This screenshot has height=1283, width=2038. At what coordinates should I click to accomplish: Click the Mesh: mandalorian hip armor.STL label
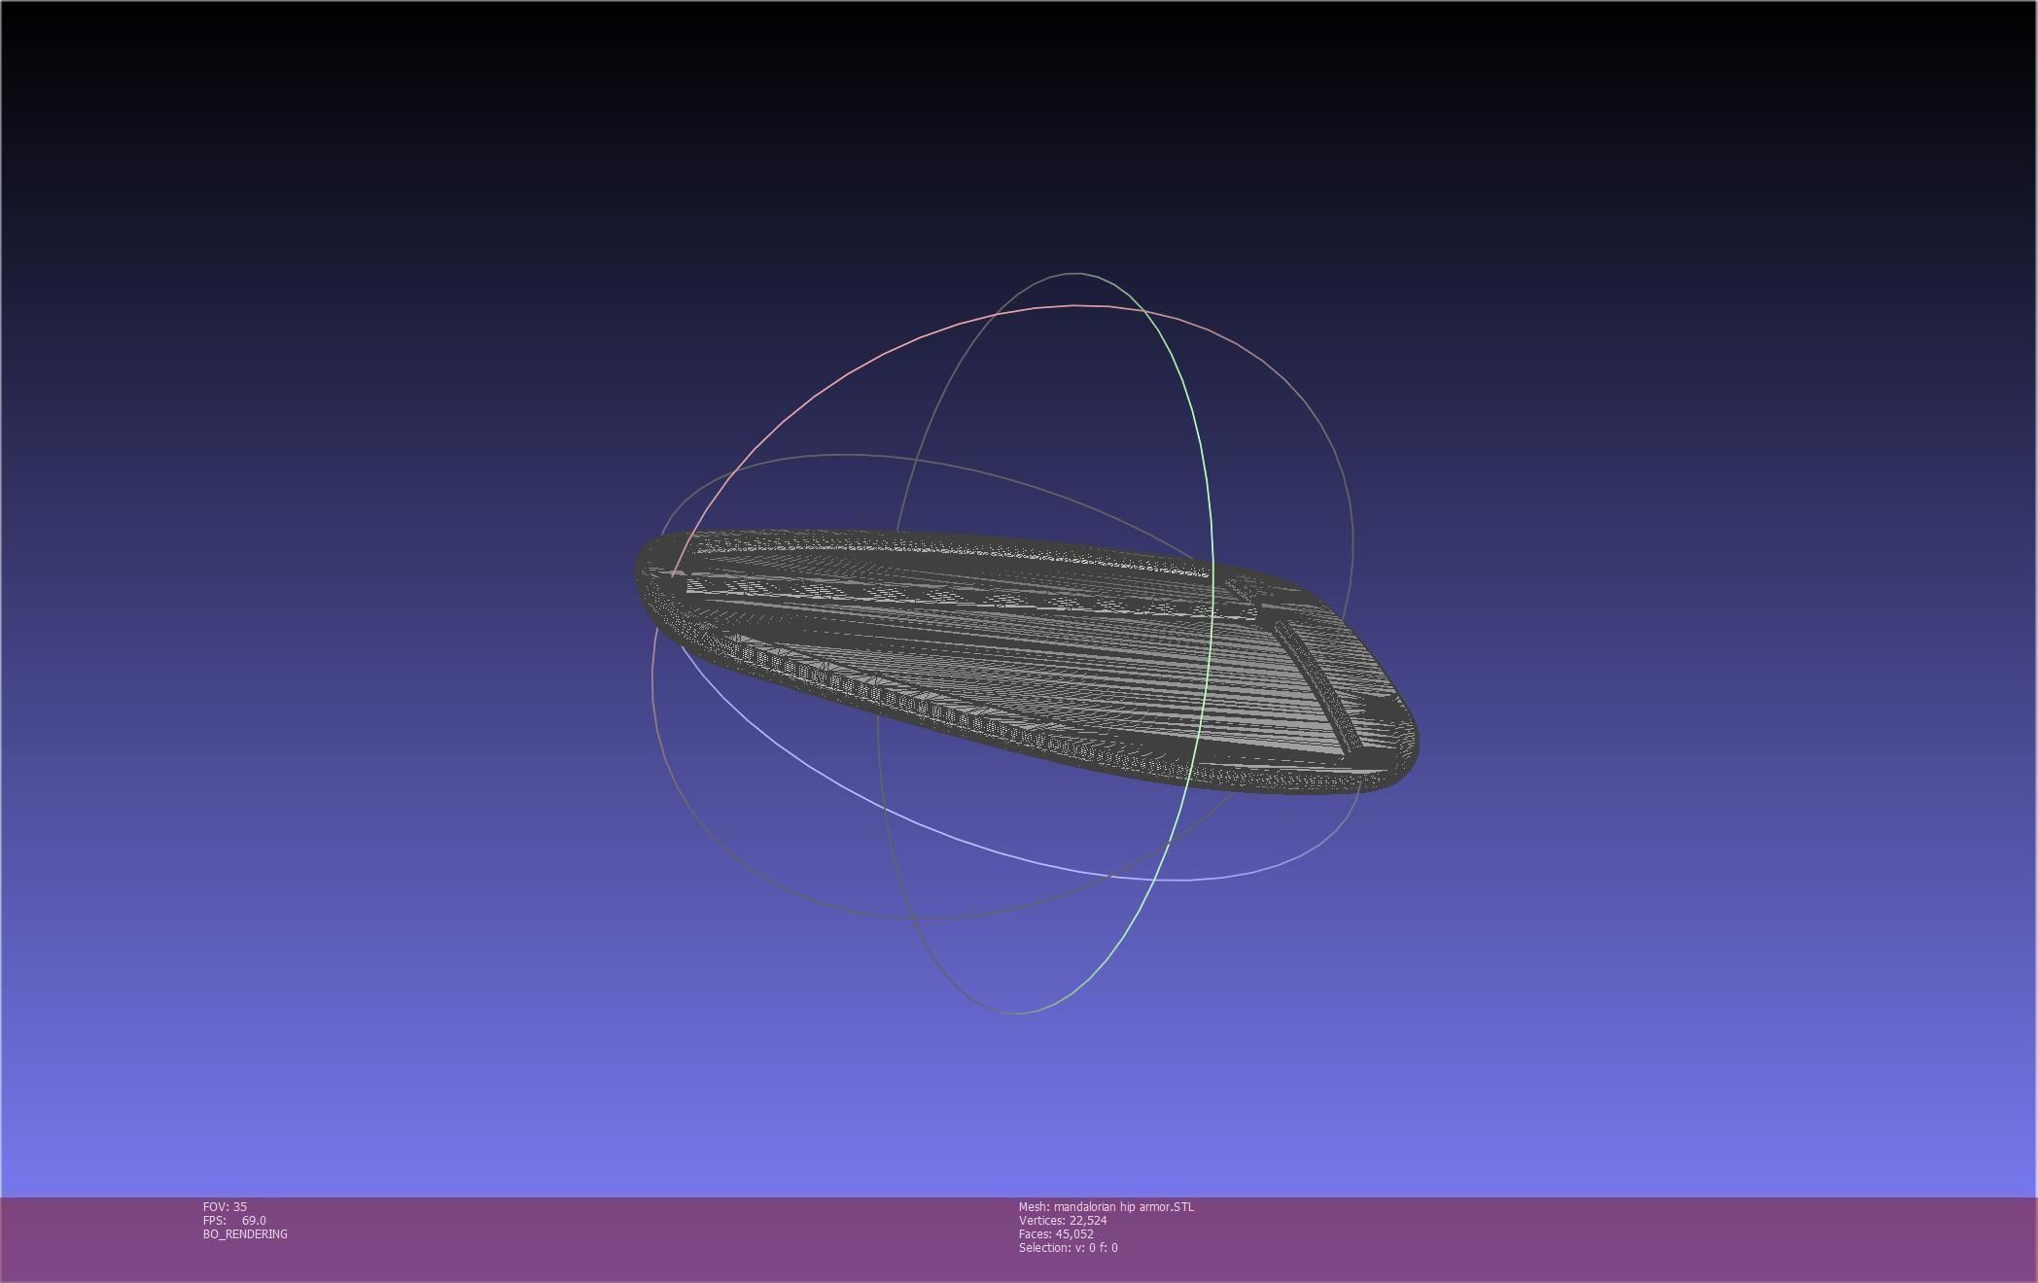1106,1206
